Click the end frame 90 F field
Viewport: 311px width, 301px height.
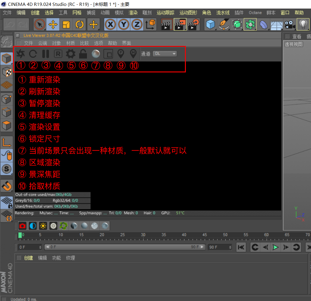220,247
